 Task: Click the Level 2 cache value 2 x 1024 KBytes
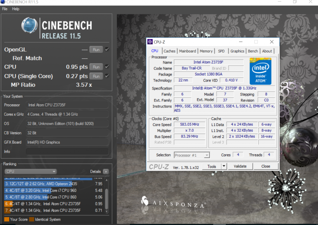(x=242, y=136)
